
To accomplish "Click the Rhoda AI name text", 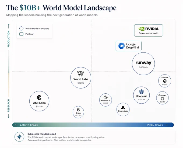I will pos(141,96).
